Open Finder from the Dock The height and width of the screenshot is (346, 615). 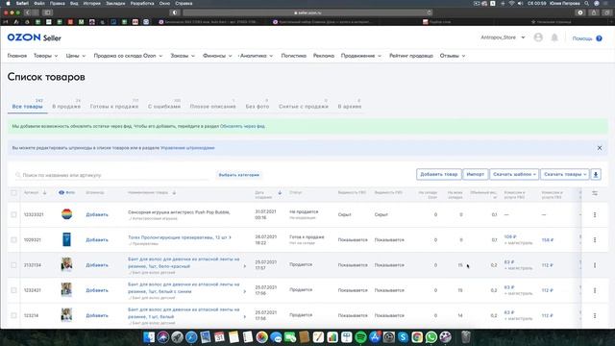point(149,337)
